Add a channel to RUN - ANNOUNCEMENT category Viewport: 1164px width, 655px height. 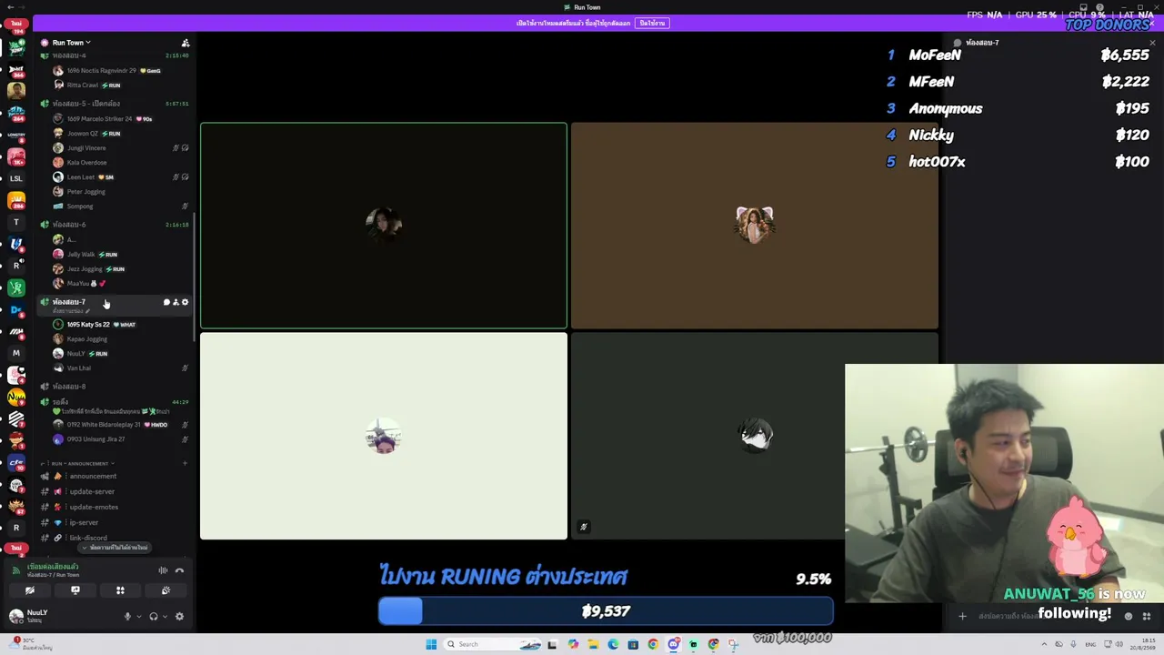coord(185,464)
